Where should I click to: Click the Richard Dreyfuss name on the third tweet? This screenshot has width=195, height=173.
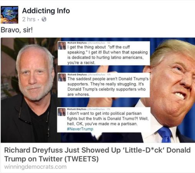point(77,109)
